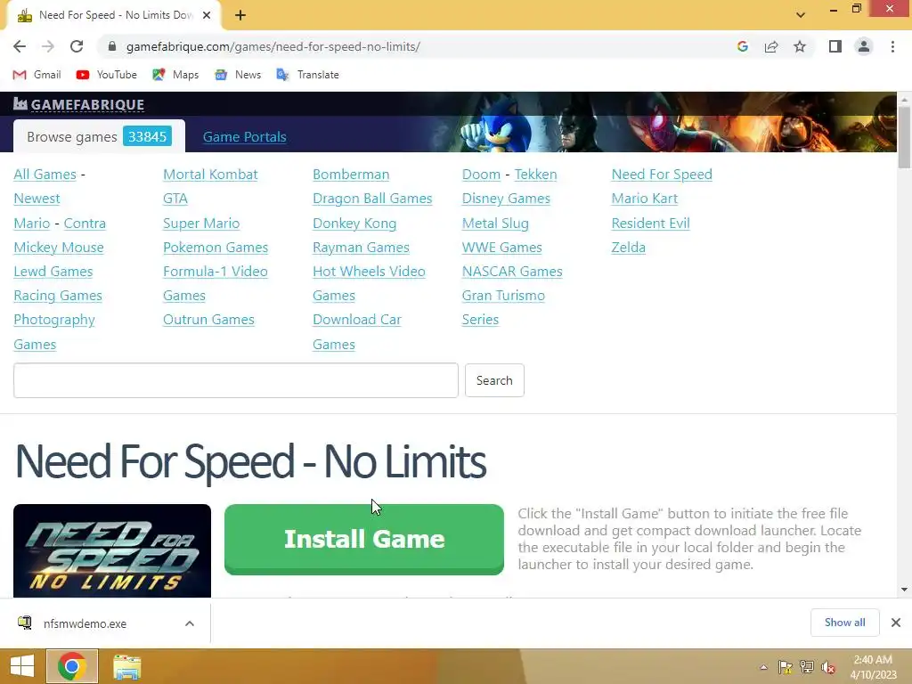Open the Zelda link
912x684 pixels.
tap(628, 248)
